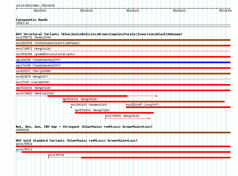Click the 19q13.42 cytogenetic band line
The image size is (238, 176).
click(123, 26)
